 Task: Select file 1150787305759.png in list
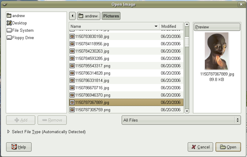point(93,110)
